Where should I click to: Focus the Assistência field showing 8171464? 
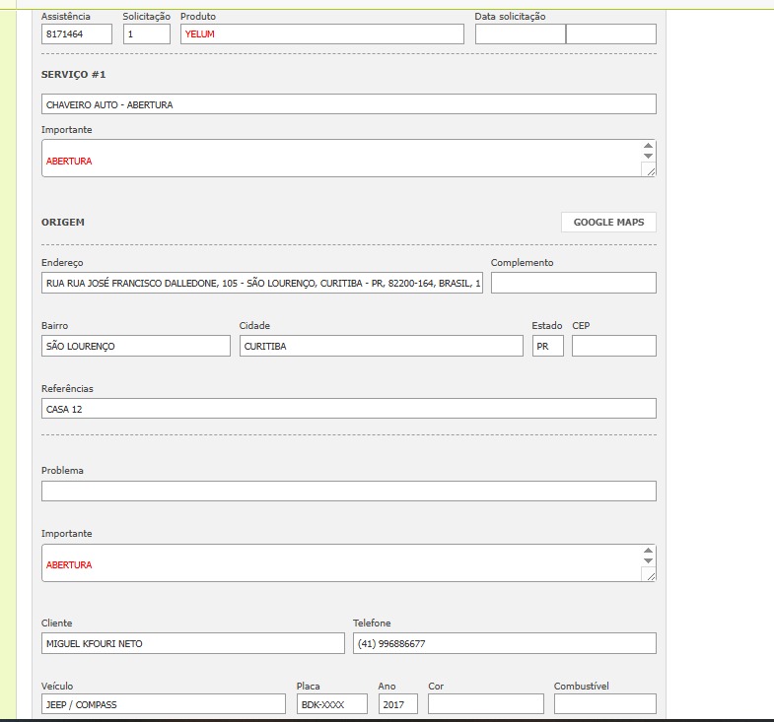point(77,34)
